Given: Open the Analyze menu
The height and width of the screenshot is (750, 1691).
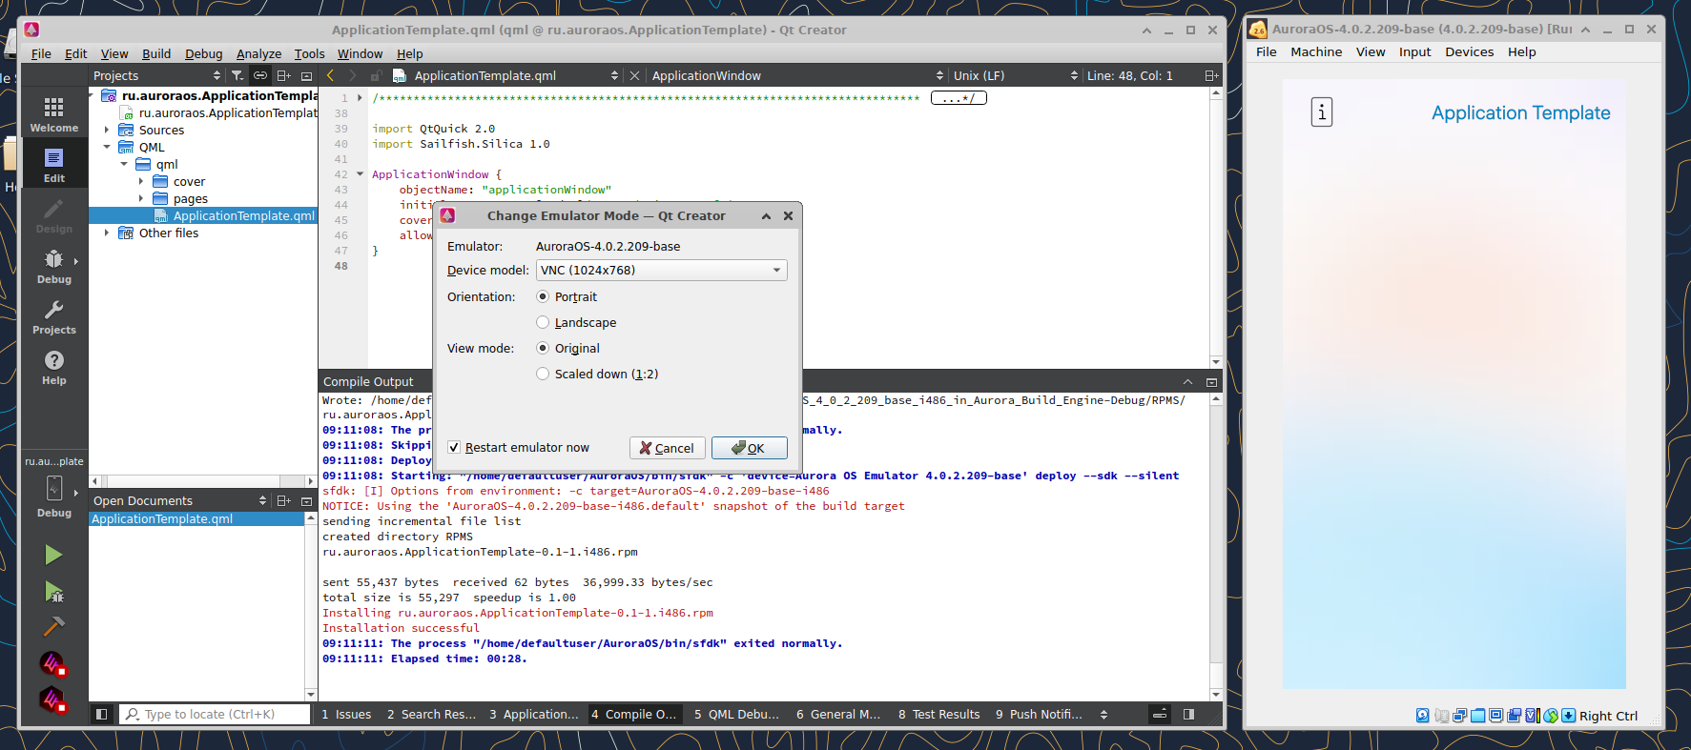Looking at the screenshot, I should point(258,54).
